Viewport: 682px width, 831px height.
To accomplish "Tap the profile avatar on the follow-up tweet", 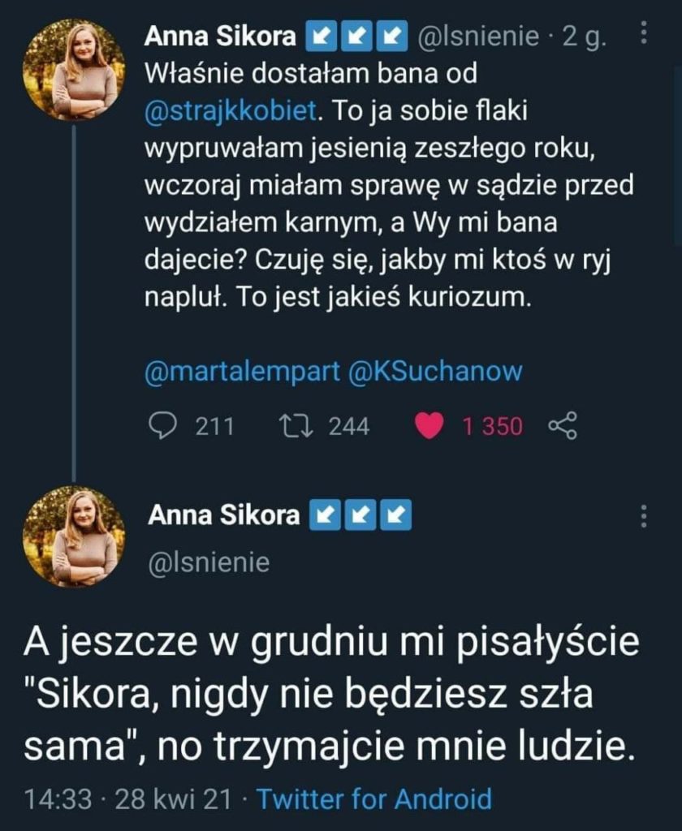I will point(74,536).
